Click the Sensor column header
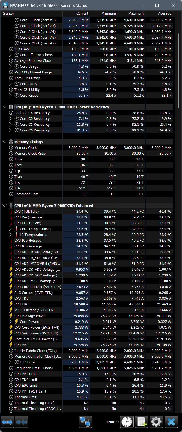 point(32,14)
